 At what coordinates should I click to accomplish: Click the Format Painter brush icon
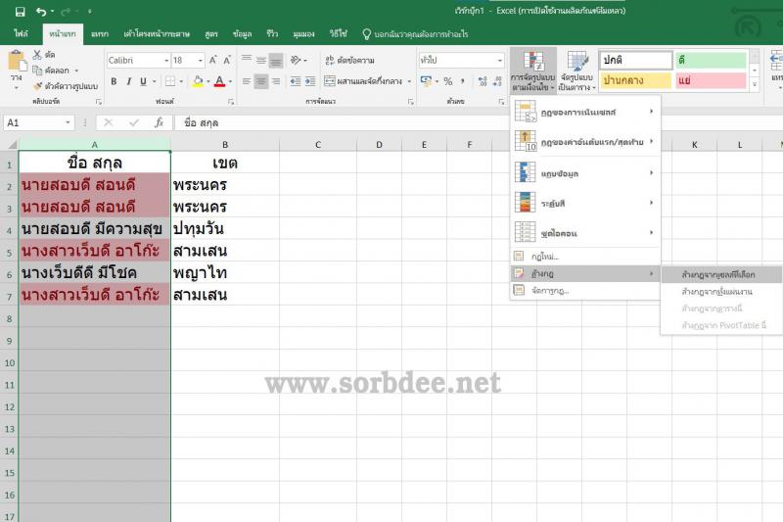coord(37,86)
